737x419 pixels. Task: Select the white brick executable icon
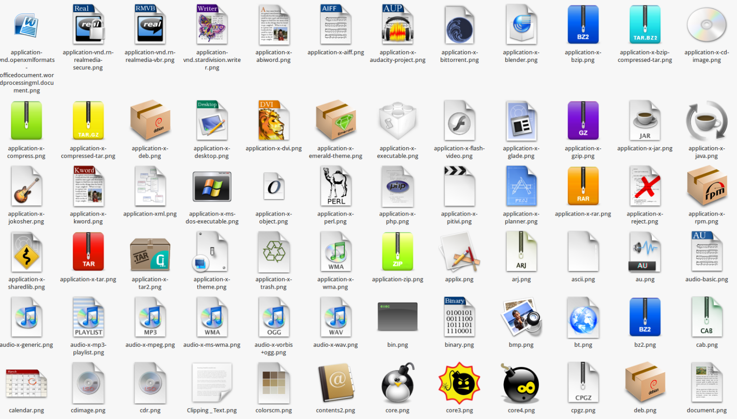(x=397, y=121)
